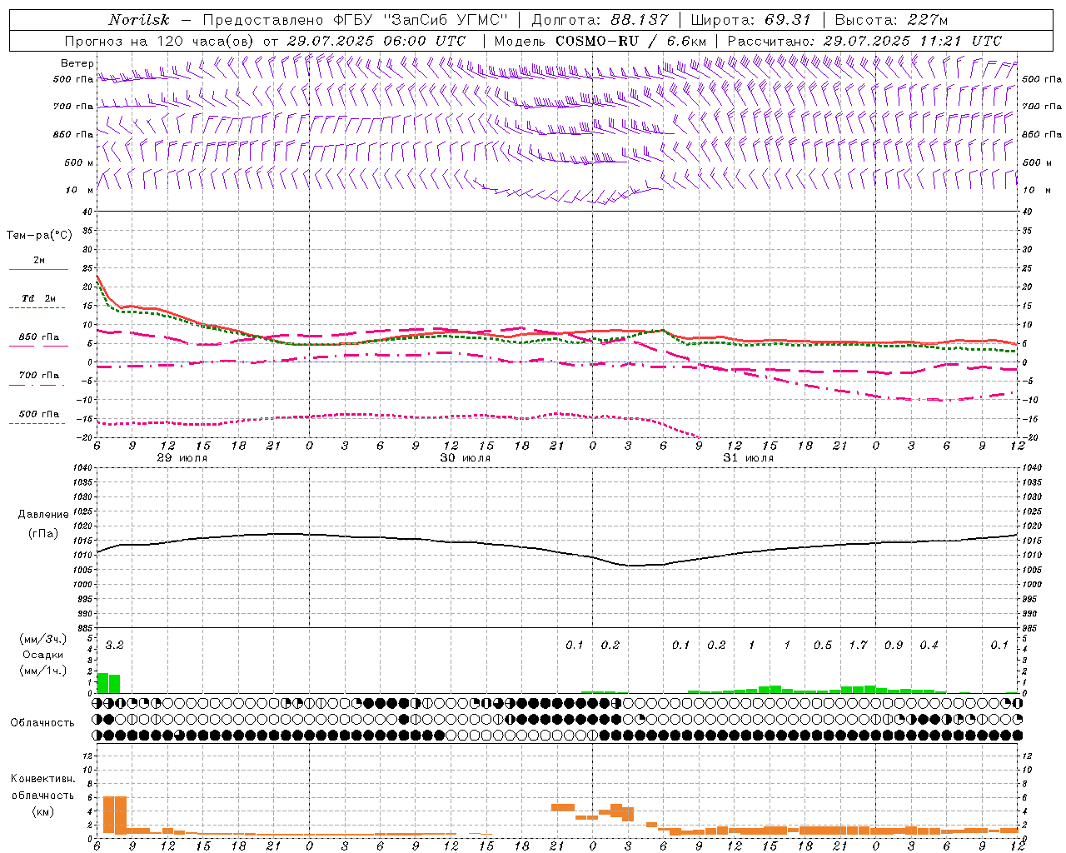Click the Прогноз на 120 часа(ов) text
The width and height of the screenshot is (1066, 853).
160,41
